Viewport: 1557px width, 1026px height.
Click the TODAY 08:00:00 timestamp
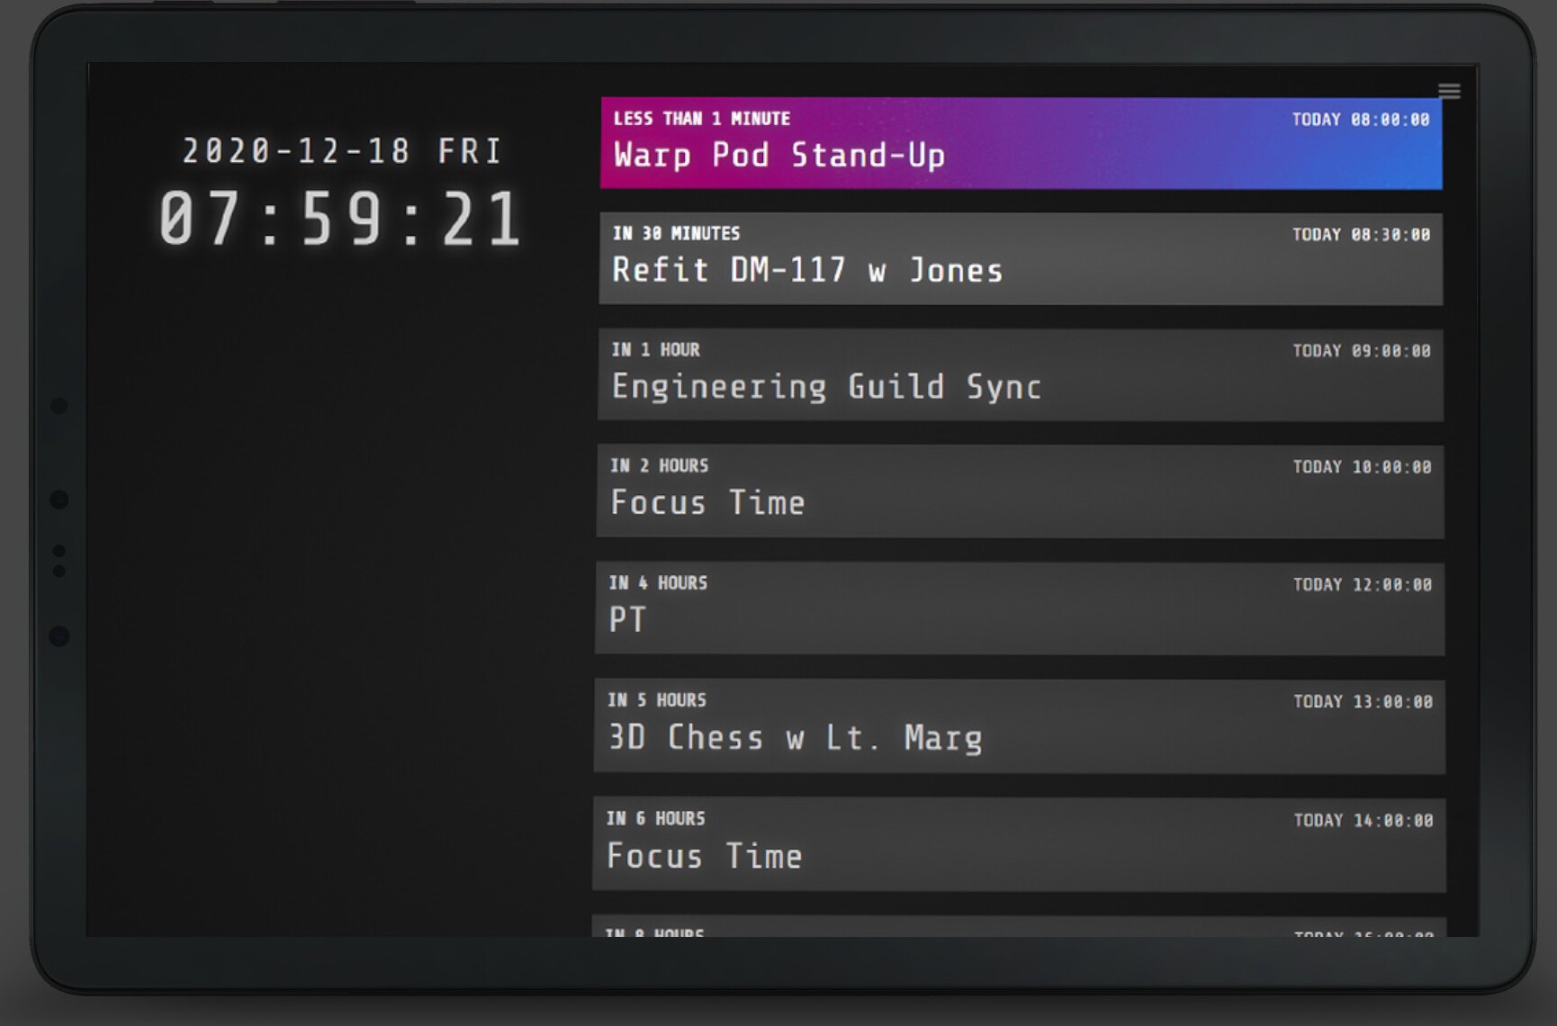coord(1361,120)
